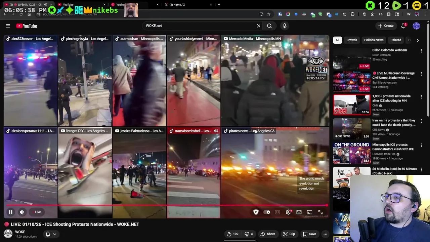Screen dimensions: 430x242
Task: Switch to theater mode
Action: click(x=299, y=212)
